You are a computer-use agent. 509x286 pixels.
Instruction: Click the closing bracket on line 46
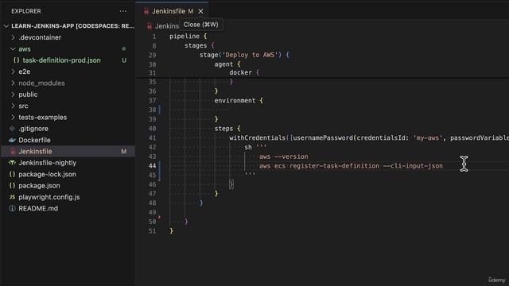point(231,184)
